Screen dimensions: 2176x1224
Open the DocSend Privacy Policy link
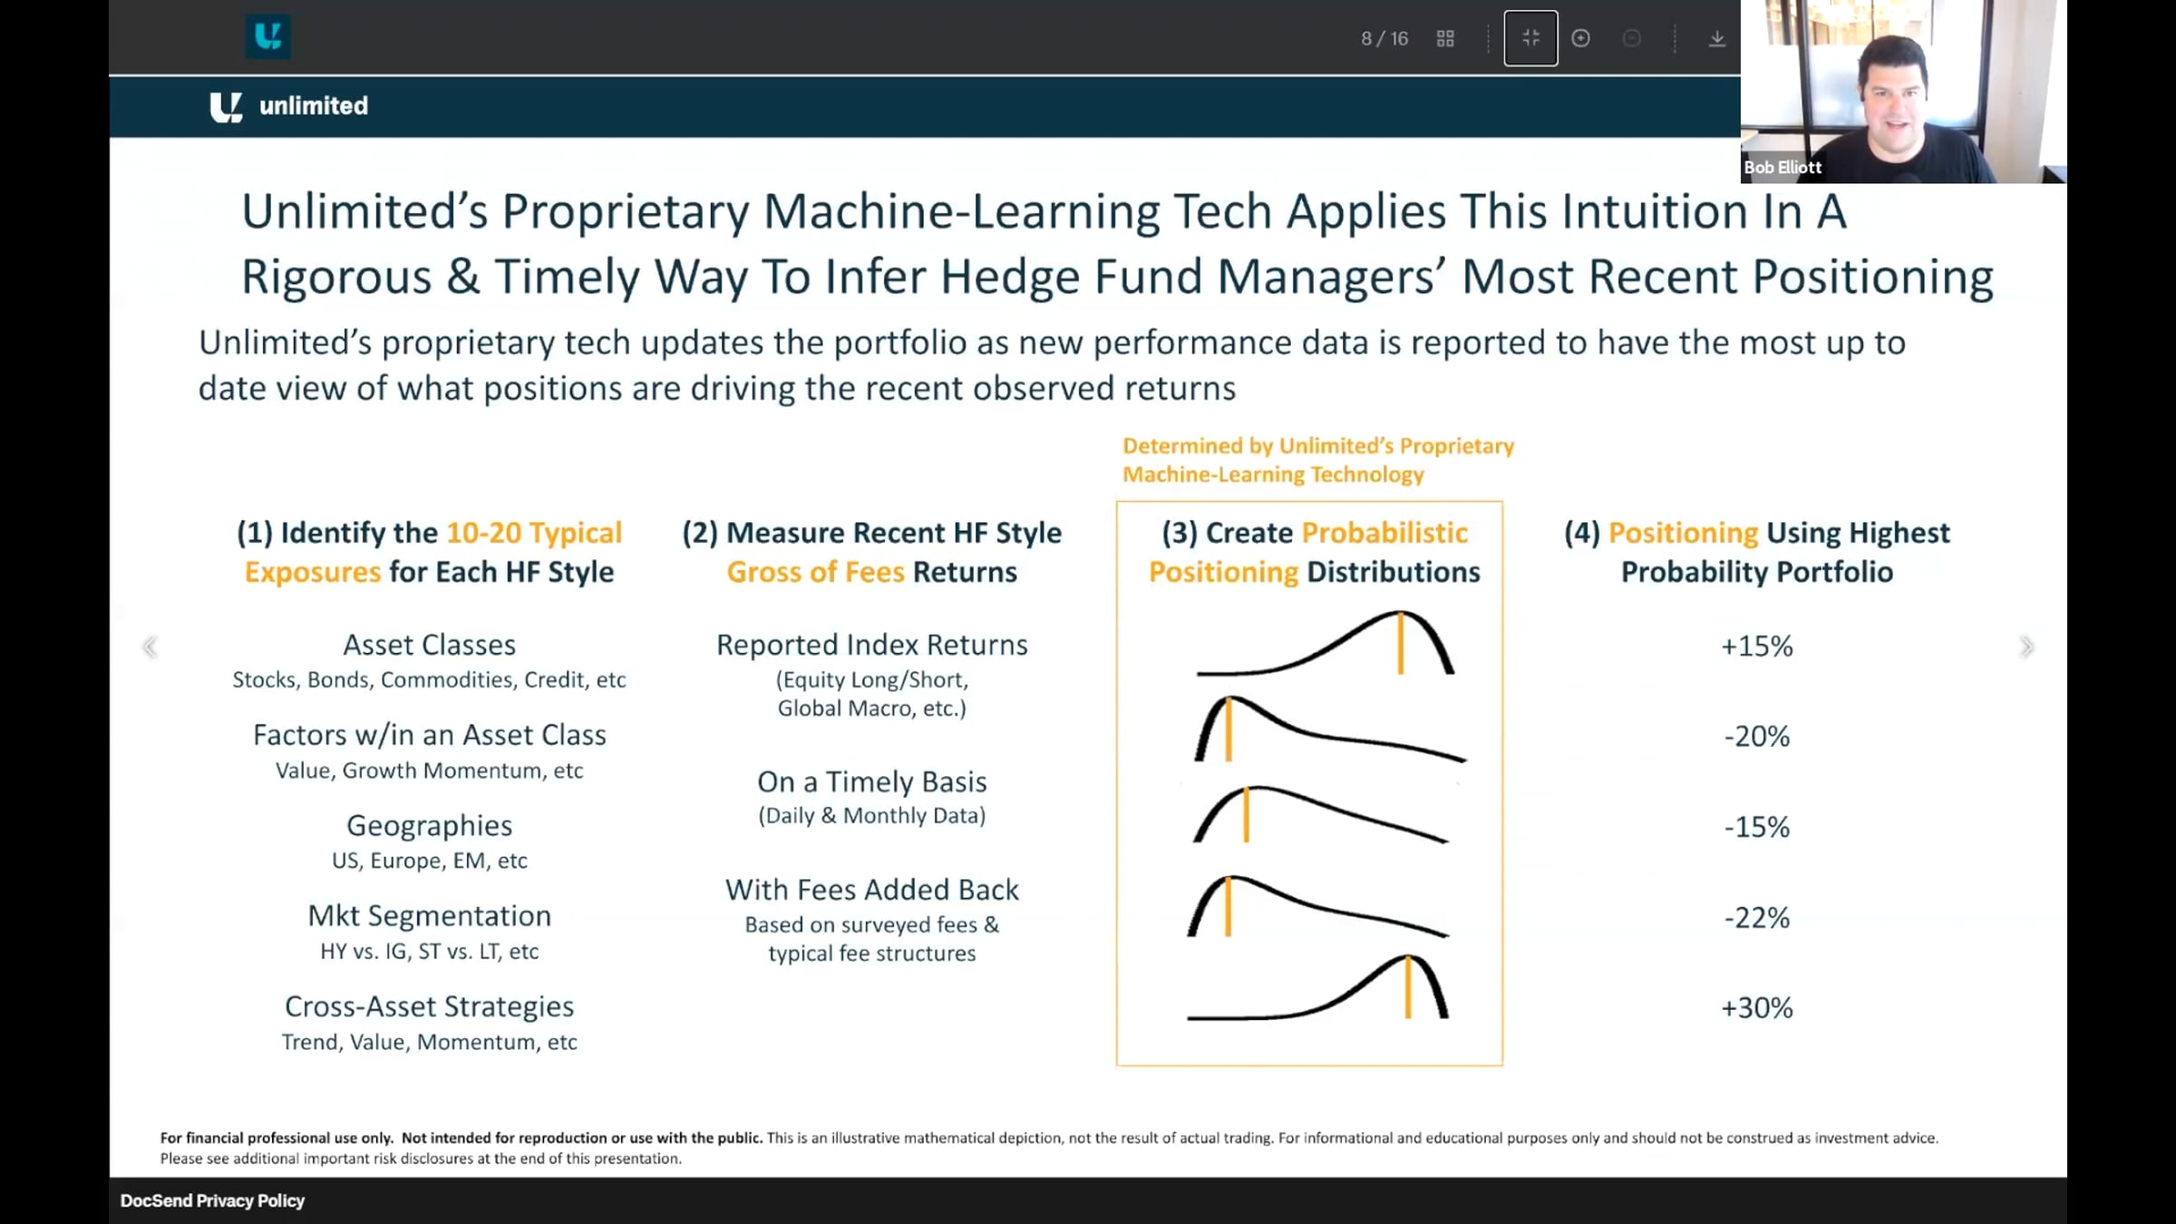click(212, 1200)
